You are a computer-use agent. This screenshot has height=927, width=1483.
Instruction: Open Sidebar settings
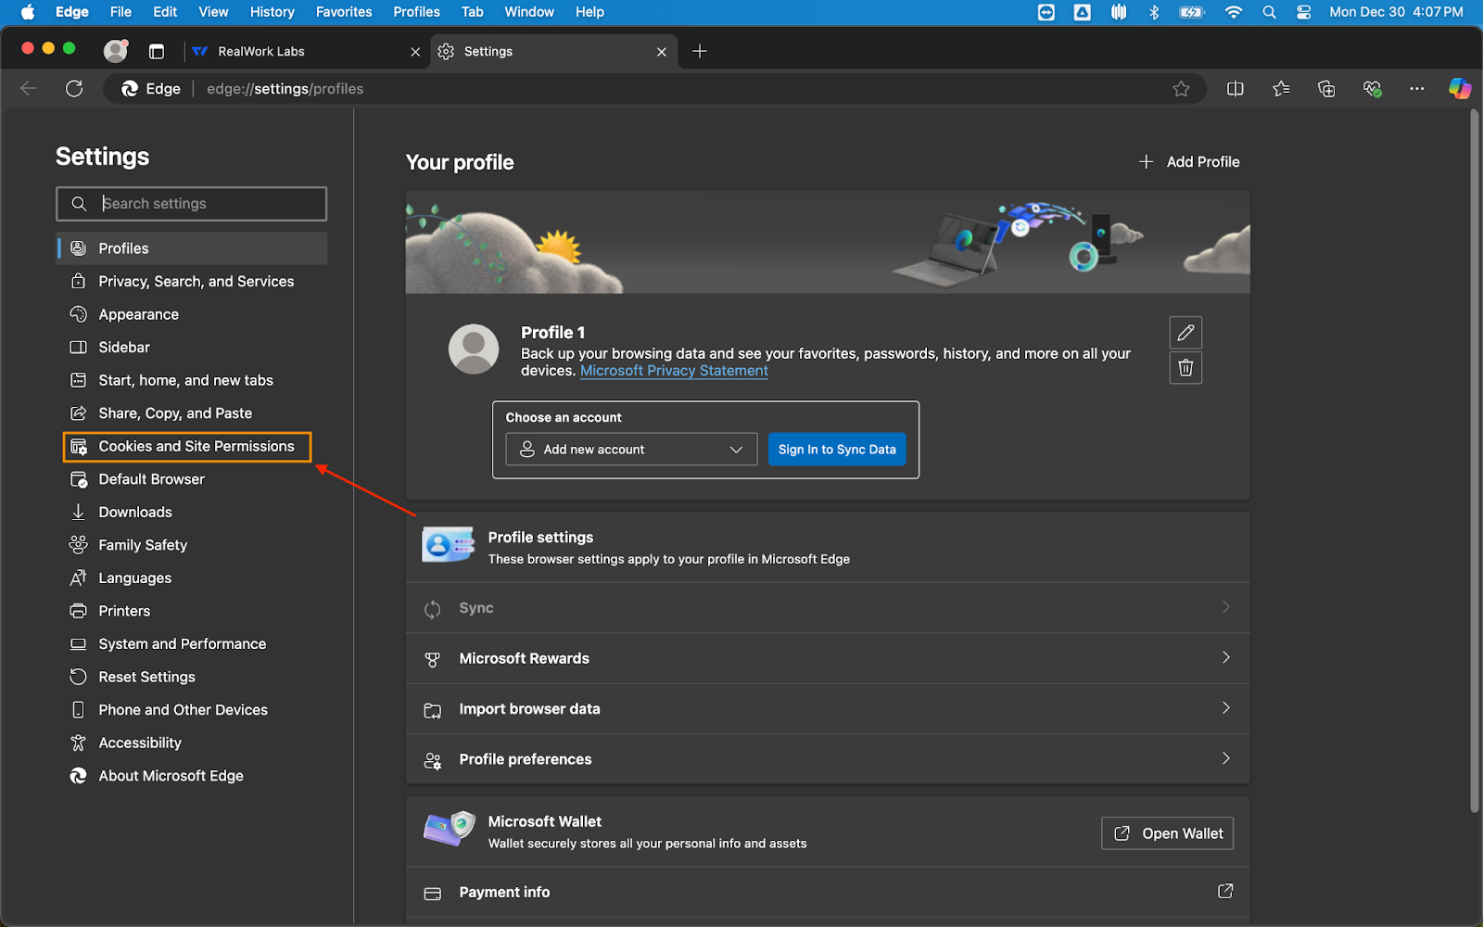[x=191, y=348]
